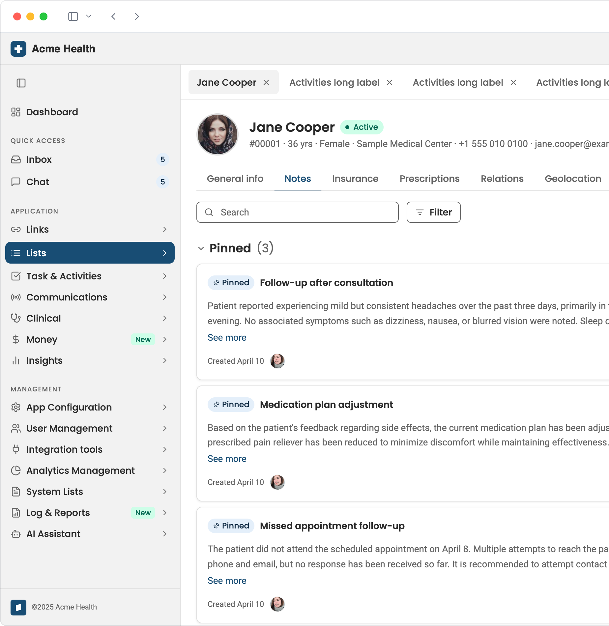Viewport: 609px width, 626px height.
Task: Expand Task & Activities chevron
Action: pos(165,276)
